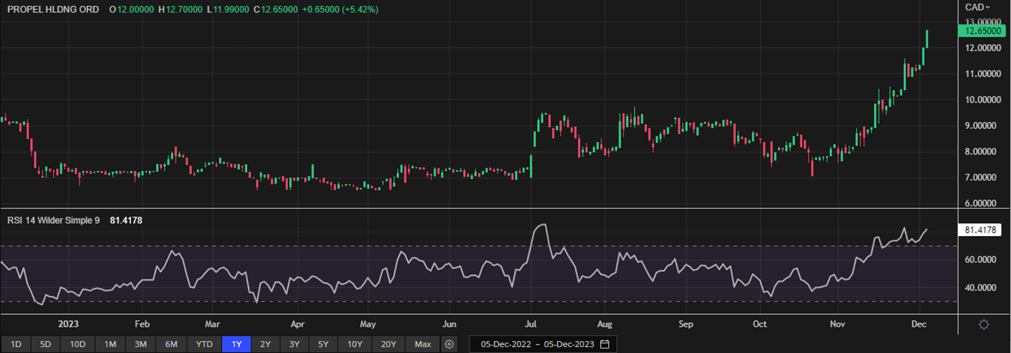Screen dimensions: 1011x353
Task: Switch to the 5D range
Action: coord(46,344)
